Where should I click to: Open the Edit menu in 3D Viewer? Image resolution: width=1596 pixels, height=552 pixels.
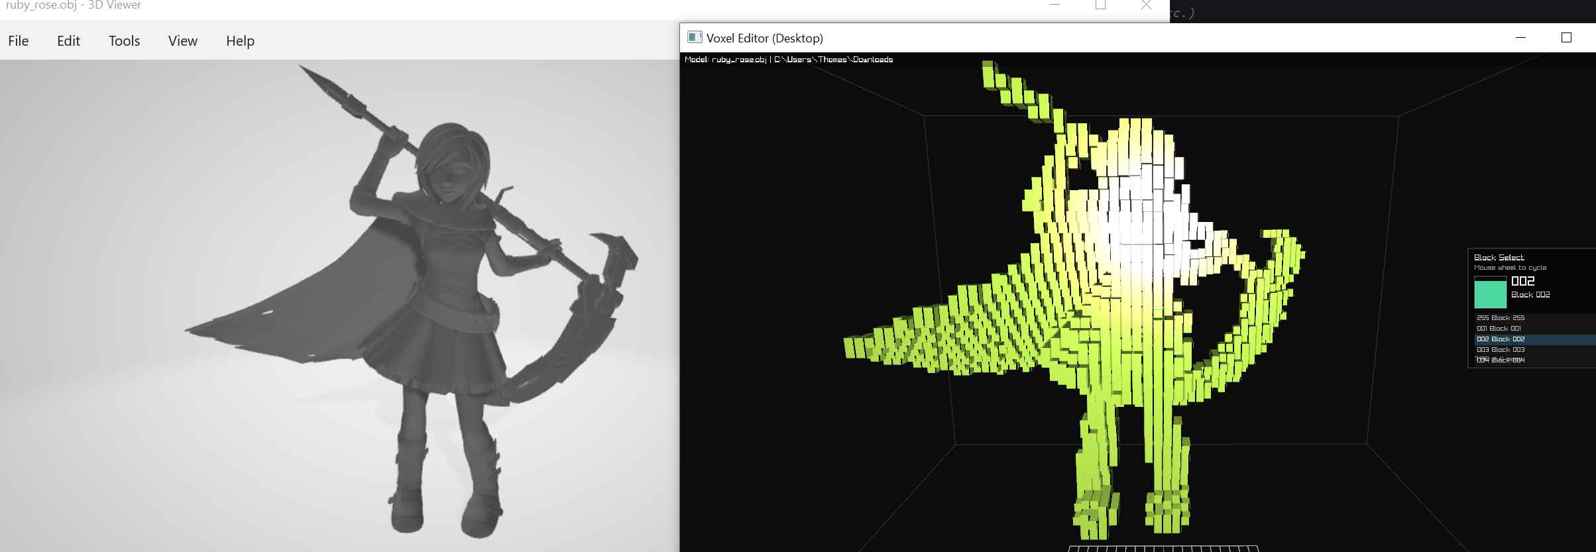(x=68, y=40)
